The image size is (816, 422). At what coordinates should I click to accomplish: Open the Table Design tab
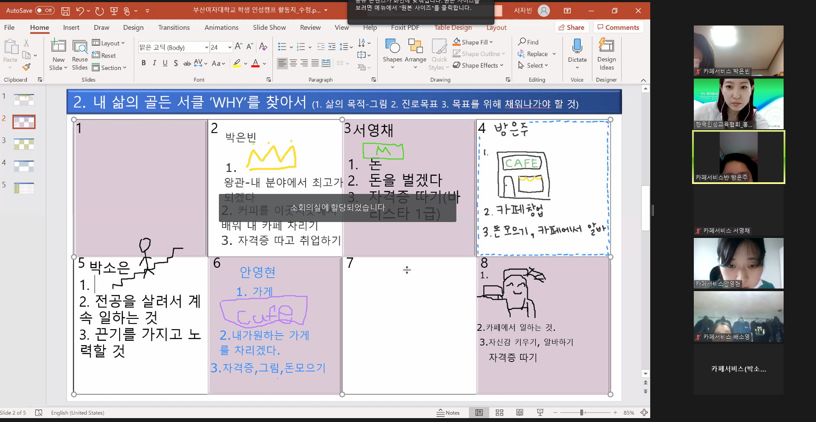click(x=453, y=27)
